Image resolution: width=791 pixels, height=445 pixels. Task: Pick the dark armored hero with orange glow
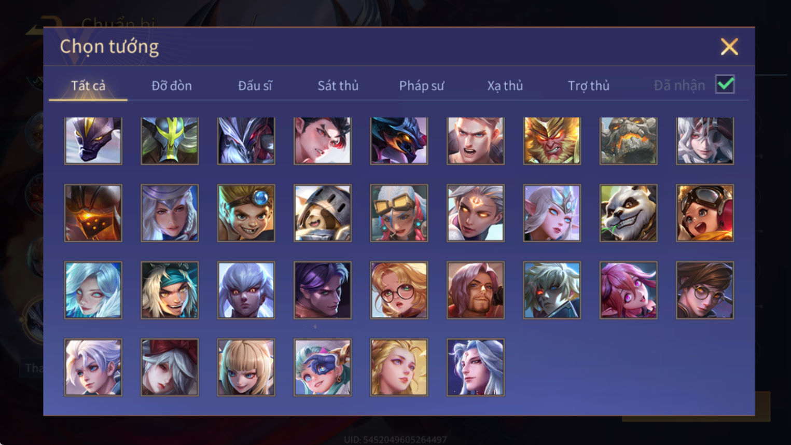(93, 213)
